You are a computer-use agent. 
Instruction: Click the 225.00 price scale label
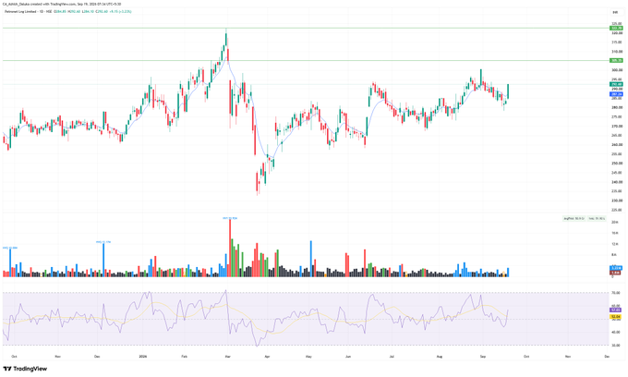point(617,210)
